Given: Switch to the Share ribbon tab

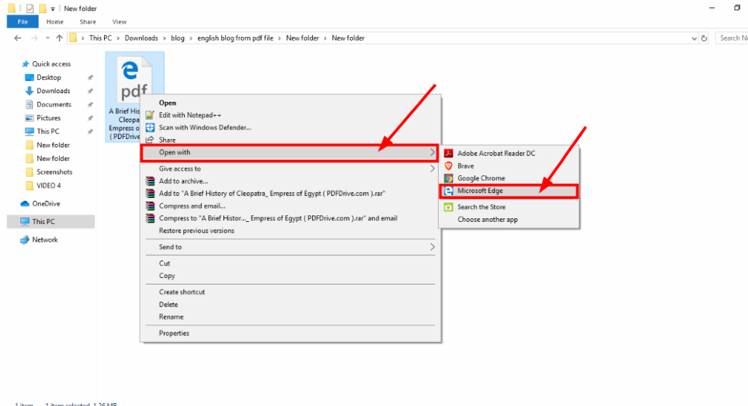Looking at the screenshot, I should pos(88,22).
